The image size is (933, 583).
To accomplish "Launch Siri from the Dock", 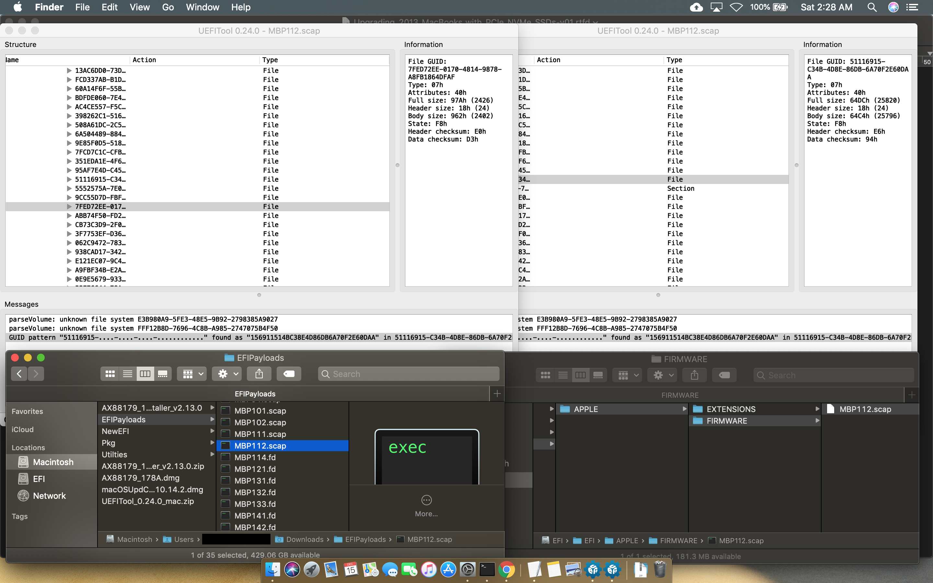I will (x=292, y=569).
